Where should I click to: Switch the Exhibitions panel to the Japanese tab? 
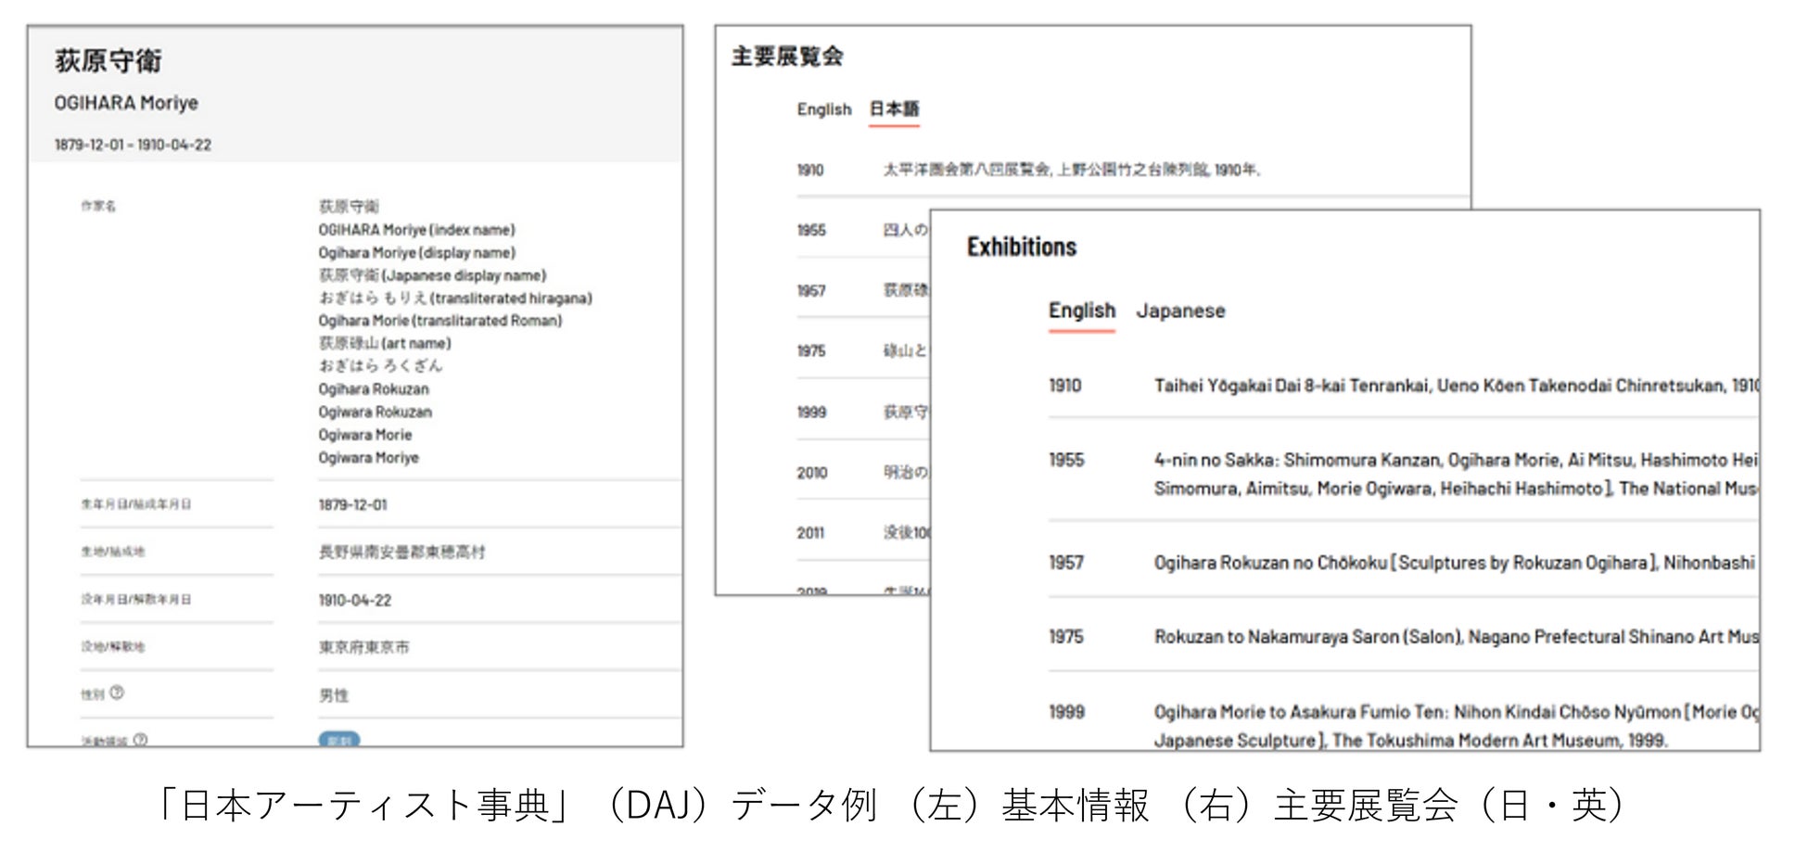1180,311
